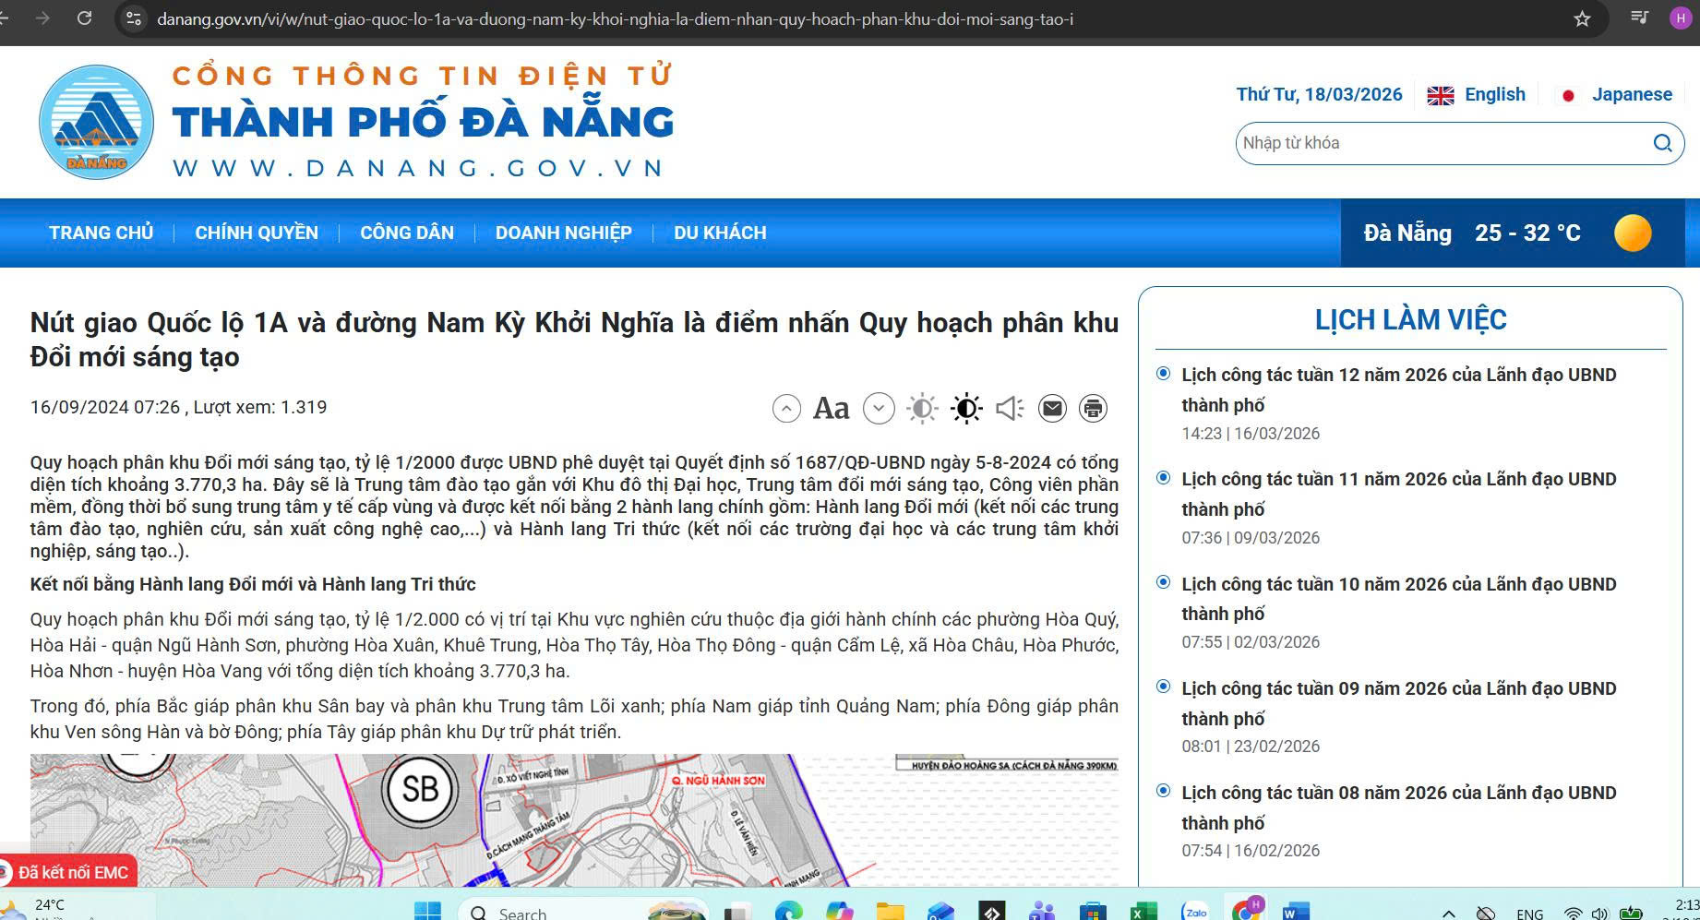
Task: Increase font size with the up chevron
Action: point(785,407)
